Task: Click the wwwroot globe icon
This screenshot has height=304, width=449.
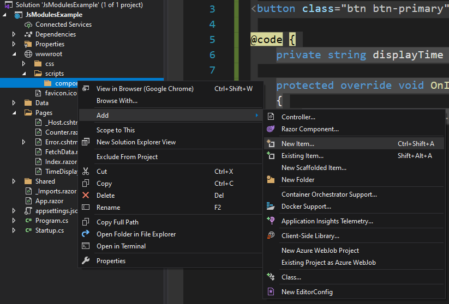Action: (x=28, y=54)
